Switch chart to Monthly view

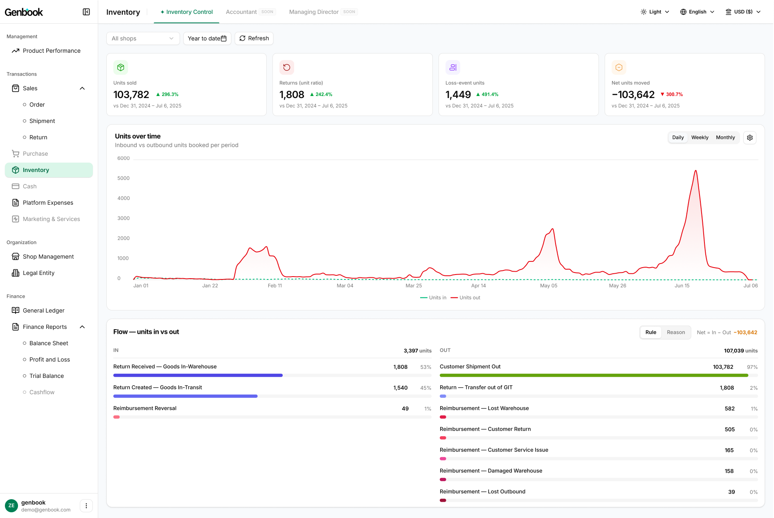725,138
